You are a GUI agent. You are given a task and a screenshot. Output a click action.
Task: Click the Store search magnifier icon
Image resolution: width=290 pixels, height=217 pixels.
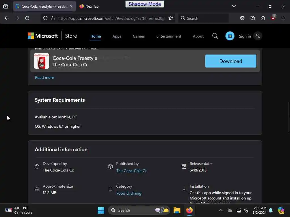tap(215, 36)
